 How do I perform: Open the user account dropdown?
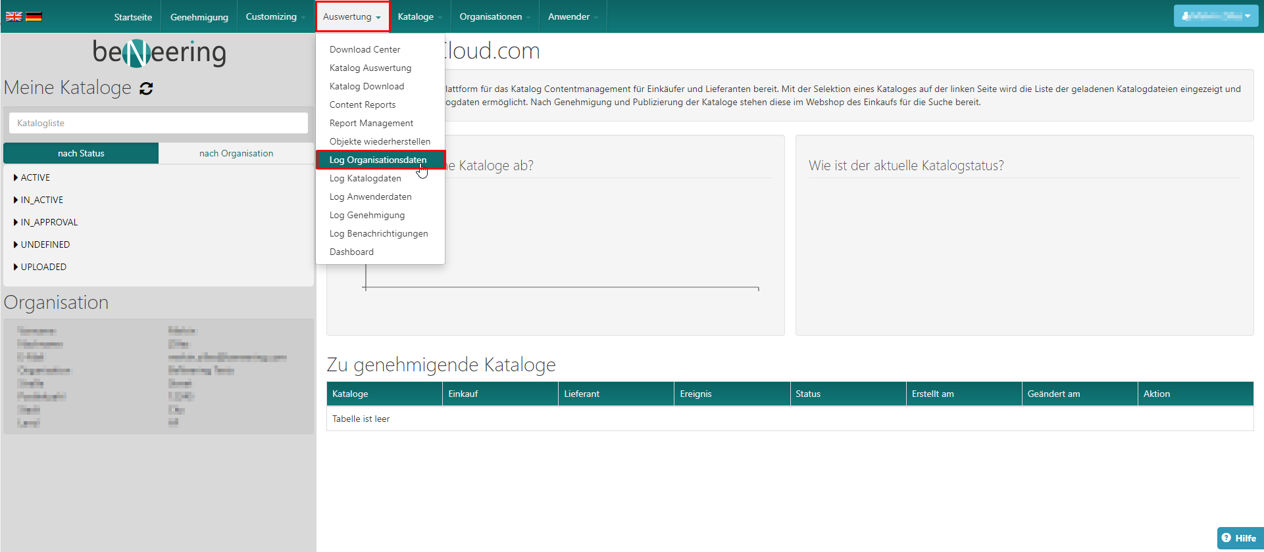pos(1215,16)
